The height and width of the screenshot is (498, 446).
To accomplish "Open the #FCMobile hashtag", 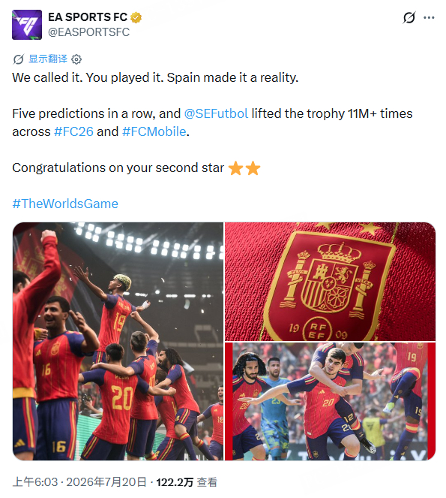I will click(x=154, y=131).
